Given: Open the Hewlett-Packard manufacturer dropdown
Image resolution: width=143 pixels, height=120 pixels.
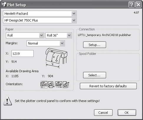Looking at the screenshot, I should tap(40, 14).
